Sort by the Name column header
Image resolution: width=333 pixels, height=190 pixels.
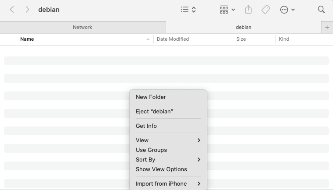pyautogui.click(x=27, y=39)
